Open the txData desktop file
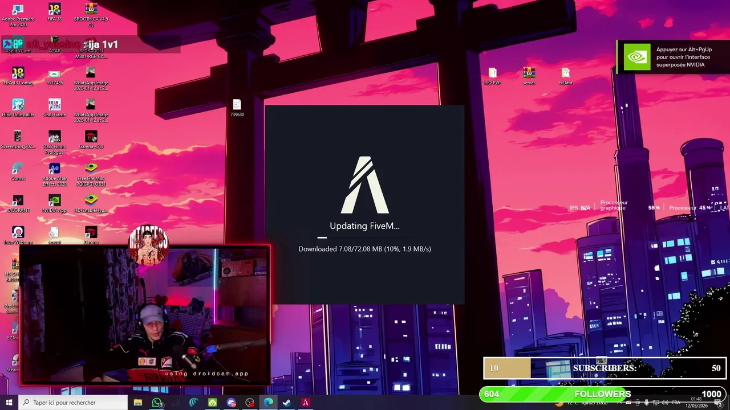The width and height of the screenshot is (730, 410). click(x=565, y=76)
